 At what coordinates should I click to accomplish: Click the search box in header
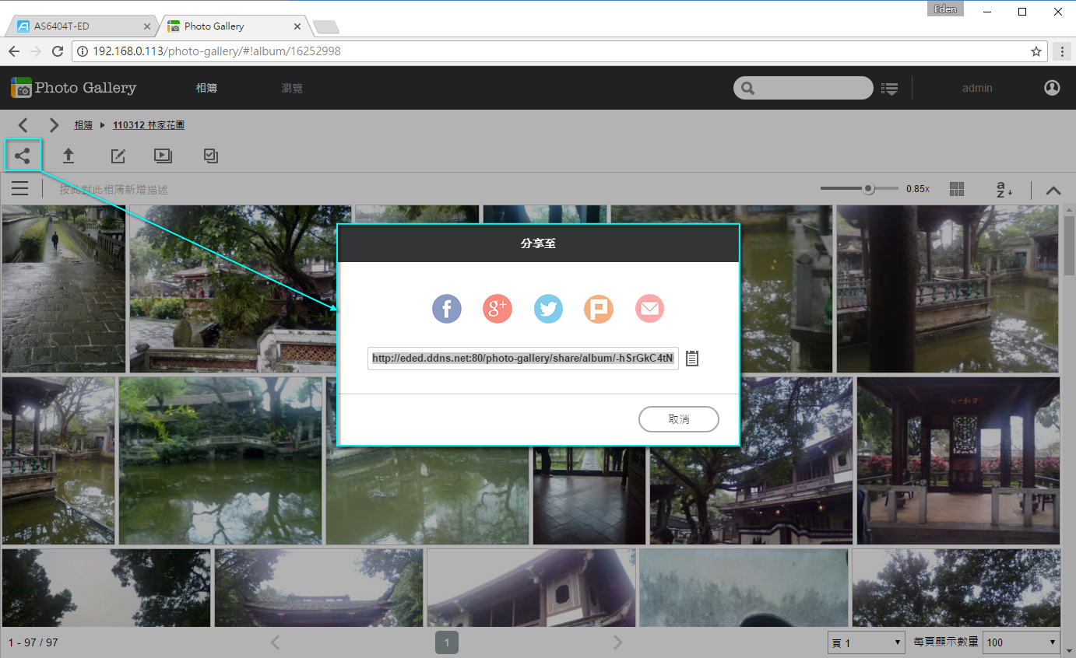[803, 88]
